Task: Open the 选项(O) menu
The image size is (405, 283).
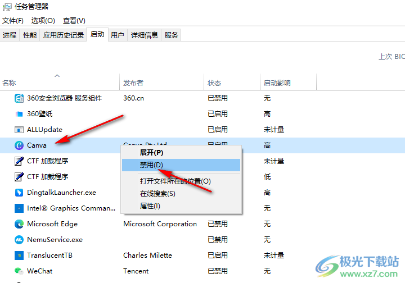Action: [x=43, y=21]
